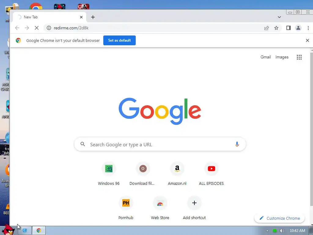Go back using the back arrow
The height and width of the screenshot is (235, 313).
[17, 28]
